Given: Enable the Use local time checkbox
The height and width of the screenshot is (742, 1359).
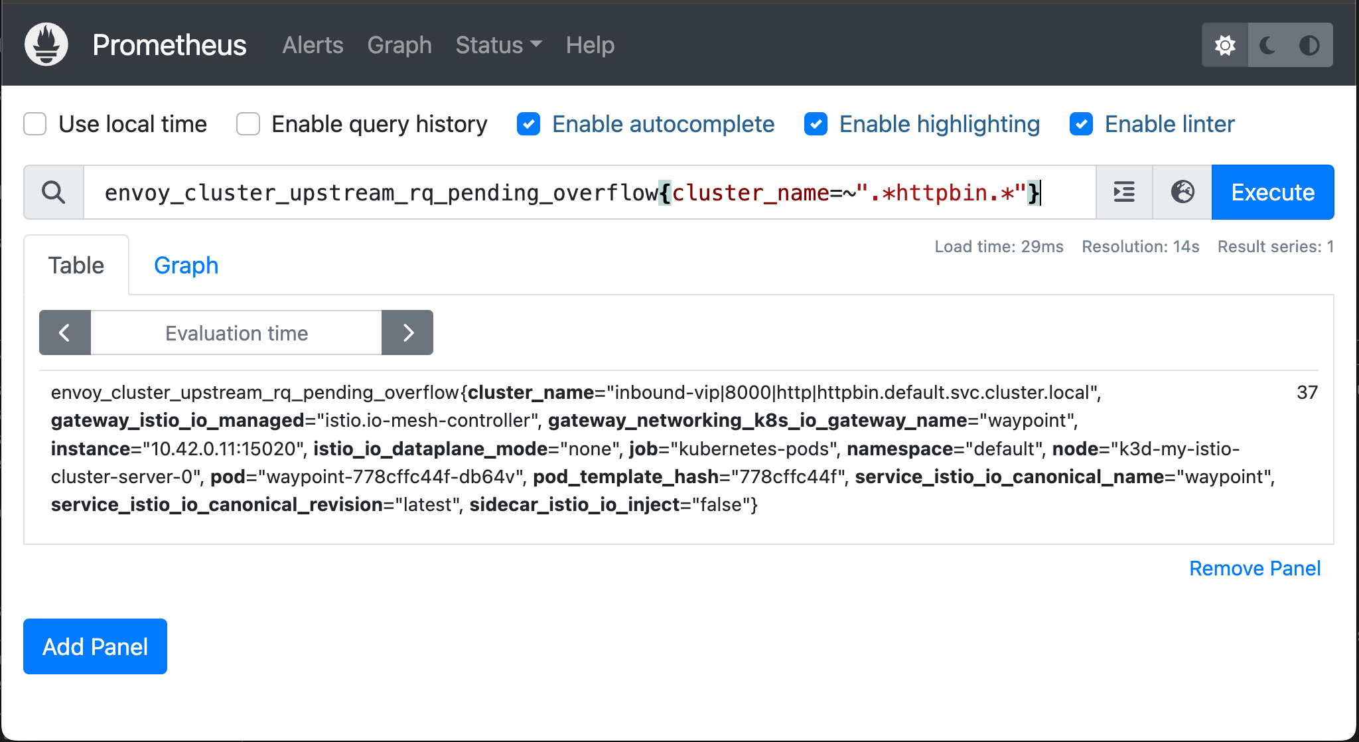Looking at the screenshot, I should (x=35, y=124).
